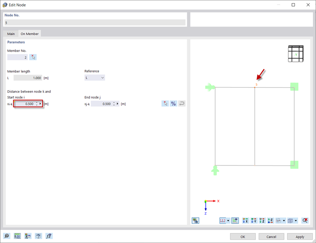Open the help search icon at bottom left
316x243 pixels.
coord(7,236)
